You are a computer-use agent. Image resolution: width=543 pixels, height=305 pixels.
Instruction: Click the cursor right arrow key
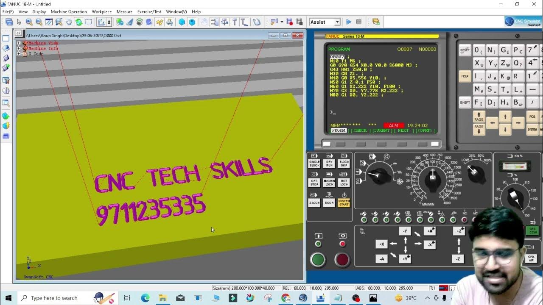[x=518, y=123]
